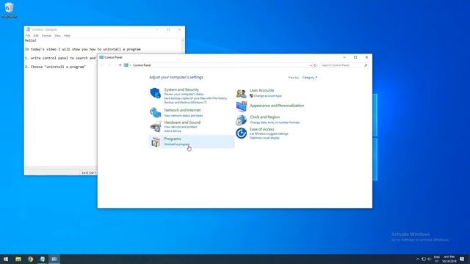This screenshot has width=470, height=264.
Task: Click Let Windows suggest settings
Action: [269, 133]
